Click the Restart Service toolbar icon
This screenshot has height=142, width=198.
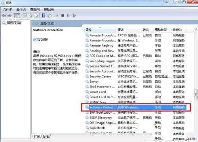point(74,15)
